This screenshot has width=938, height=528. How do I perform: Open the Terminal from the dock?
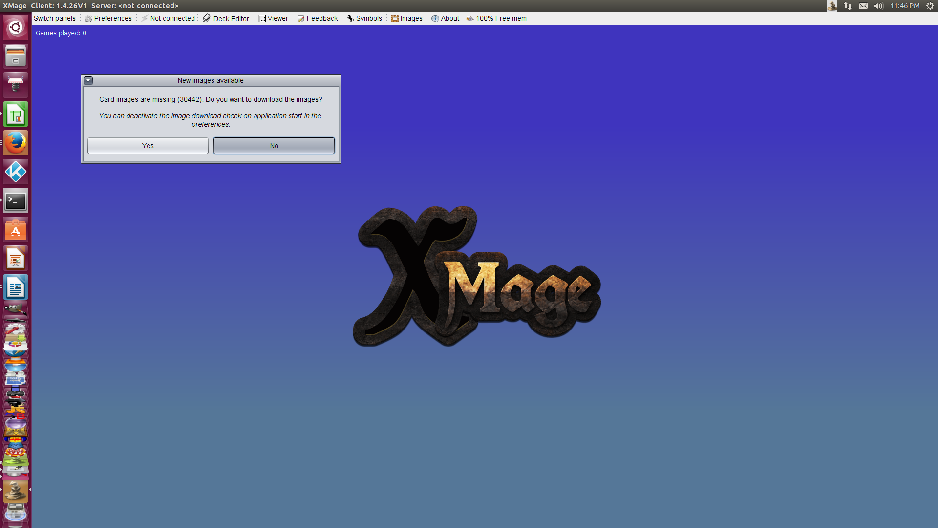coord(16,201)
